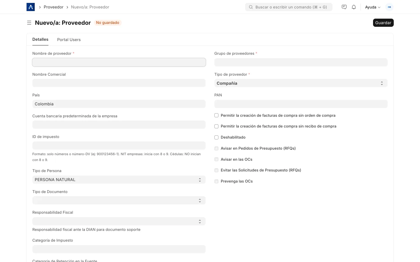Focus the Cuenta bancaria predeterminada field
420x262 pixels.
[119, 125]
